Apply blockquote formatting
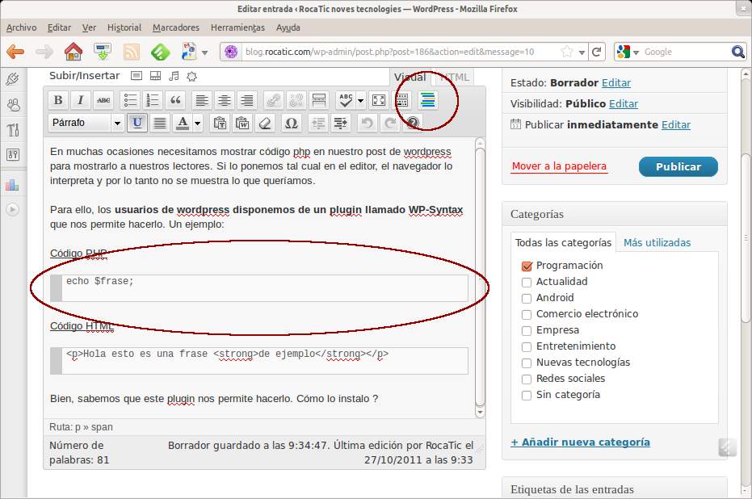 coord(175,100)
